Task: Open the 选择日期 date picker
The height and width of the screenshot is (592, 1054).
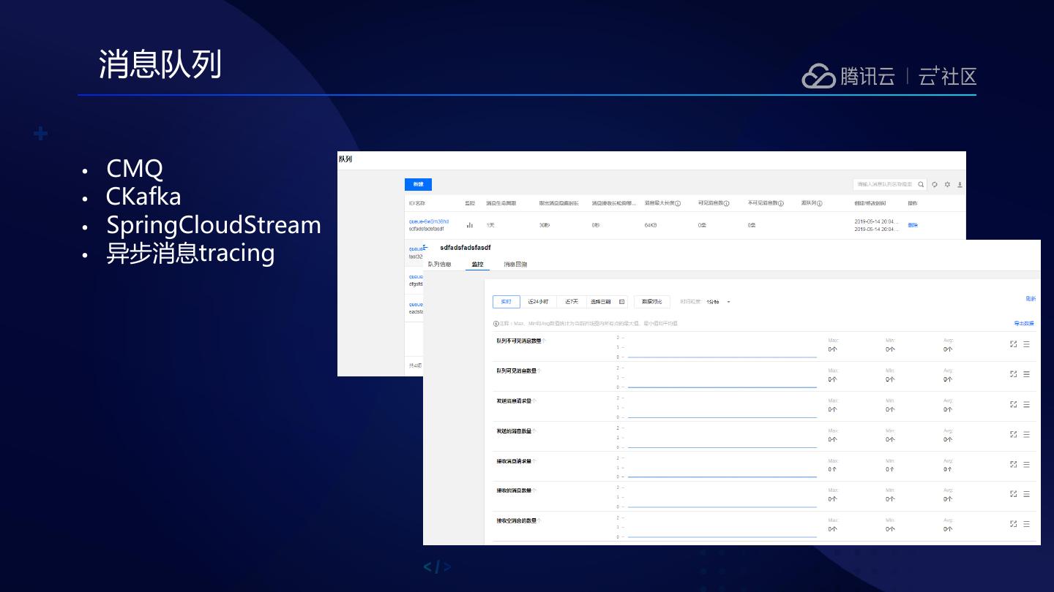Action: point(607,302)
